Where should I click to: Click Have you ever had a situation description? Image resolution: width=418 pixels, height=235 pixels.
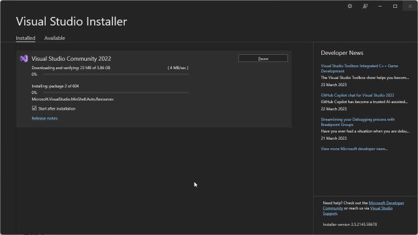365,131
